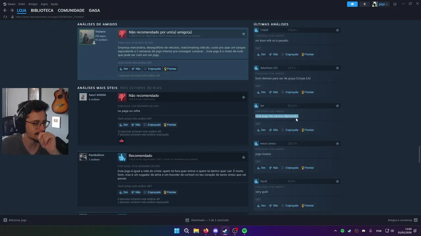Click star icon on Parabellum's review
This screenshot has height=236, width=421.
pos(243,157)
